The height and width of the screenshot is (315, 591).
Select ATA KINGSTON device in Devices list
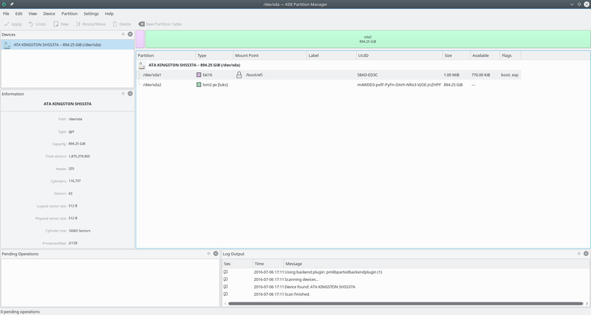tap(52, 44)
